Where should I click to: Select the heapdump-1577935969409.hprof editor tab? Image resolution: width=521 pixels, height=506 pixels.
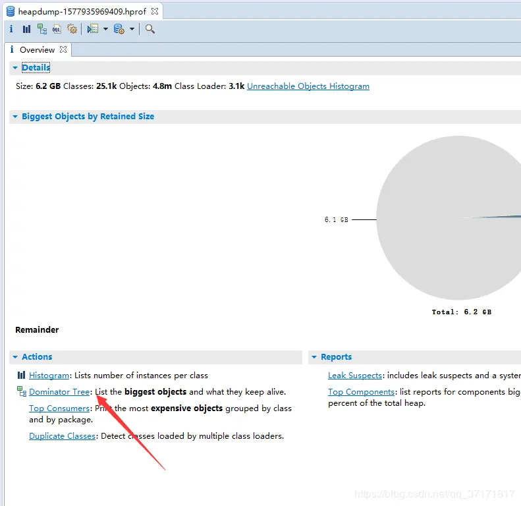tap(82, 12)
